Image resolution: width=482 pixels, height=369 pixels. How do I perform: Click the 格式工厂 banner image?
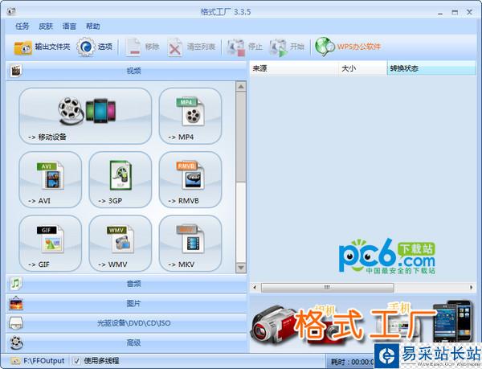point(363,324)
